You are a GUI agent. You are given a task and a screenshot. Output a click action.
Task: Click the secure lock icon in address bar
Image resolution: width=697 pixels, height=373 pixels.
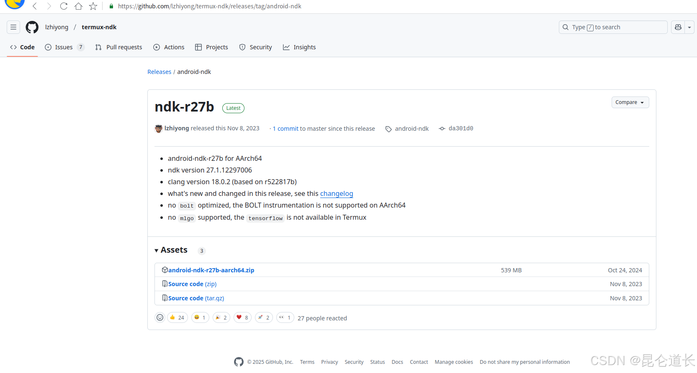111,6
